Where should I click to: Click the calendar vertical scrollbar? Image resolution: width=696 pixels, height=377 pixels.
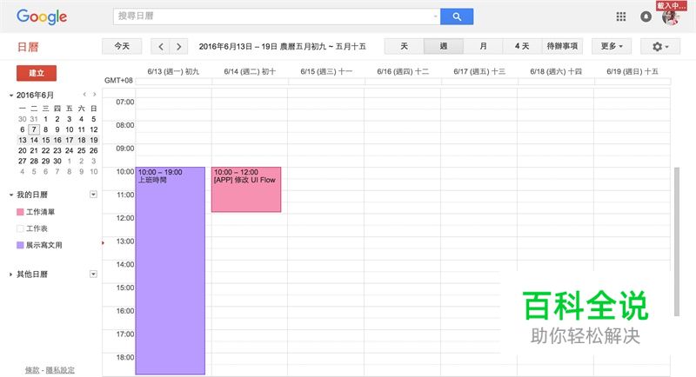(677, 241)
